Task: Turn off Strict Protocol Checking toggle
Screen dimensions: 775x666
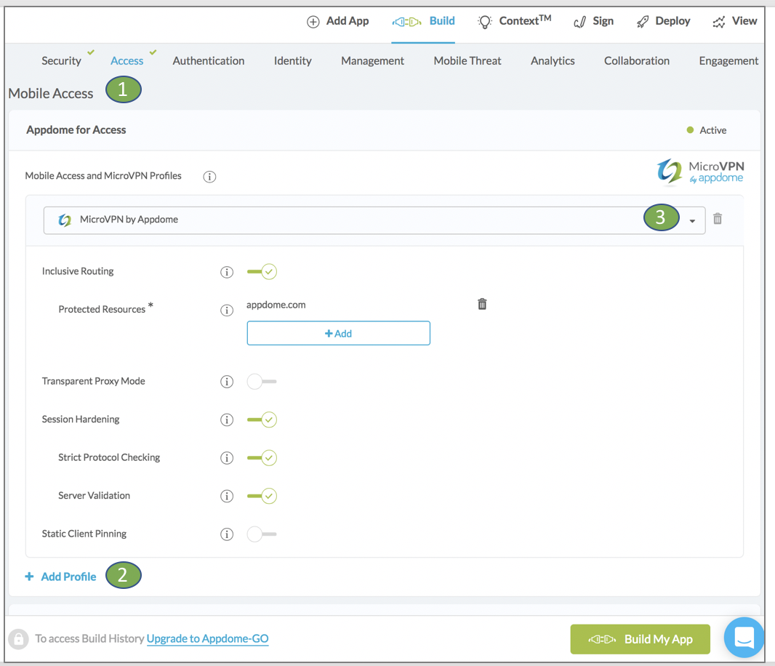Action: [262, 458]
